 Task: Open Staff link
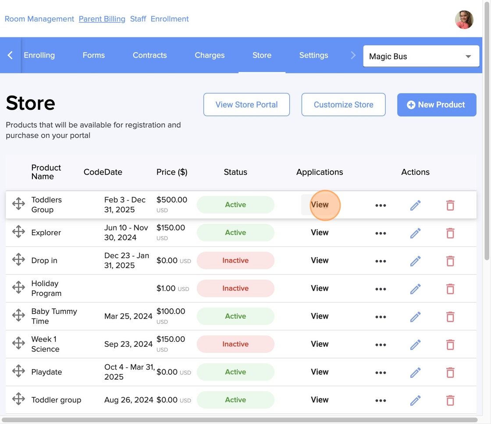click(x=138, y=19)
